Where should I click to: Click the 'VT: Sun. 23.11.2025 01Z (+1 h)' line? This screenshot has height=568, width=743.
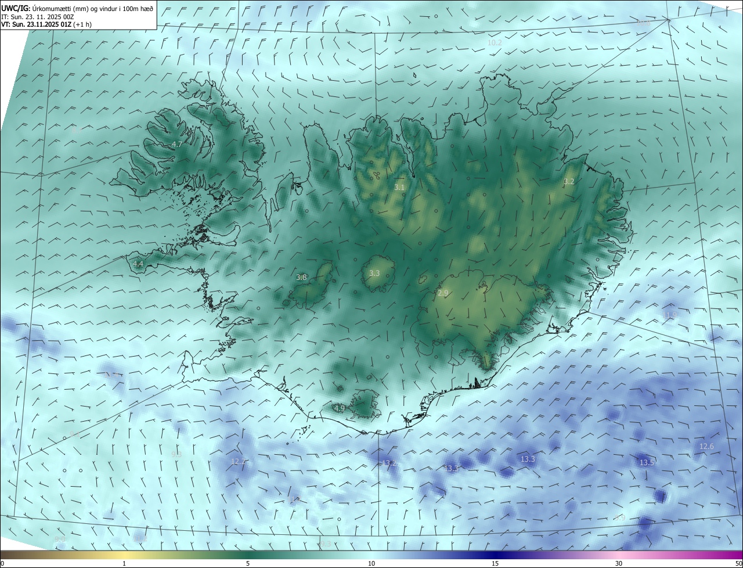coord(46,24)
